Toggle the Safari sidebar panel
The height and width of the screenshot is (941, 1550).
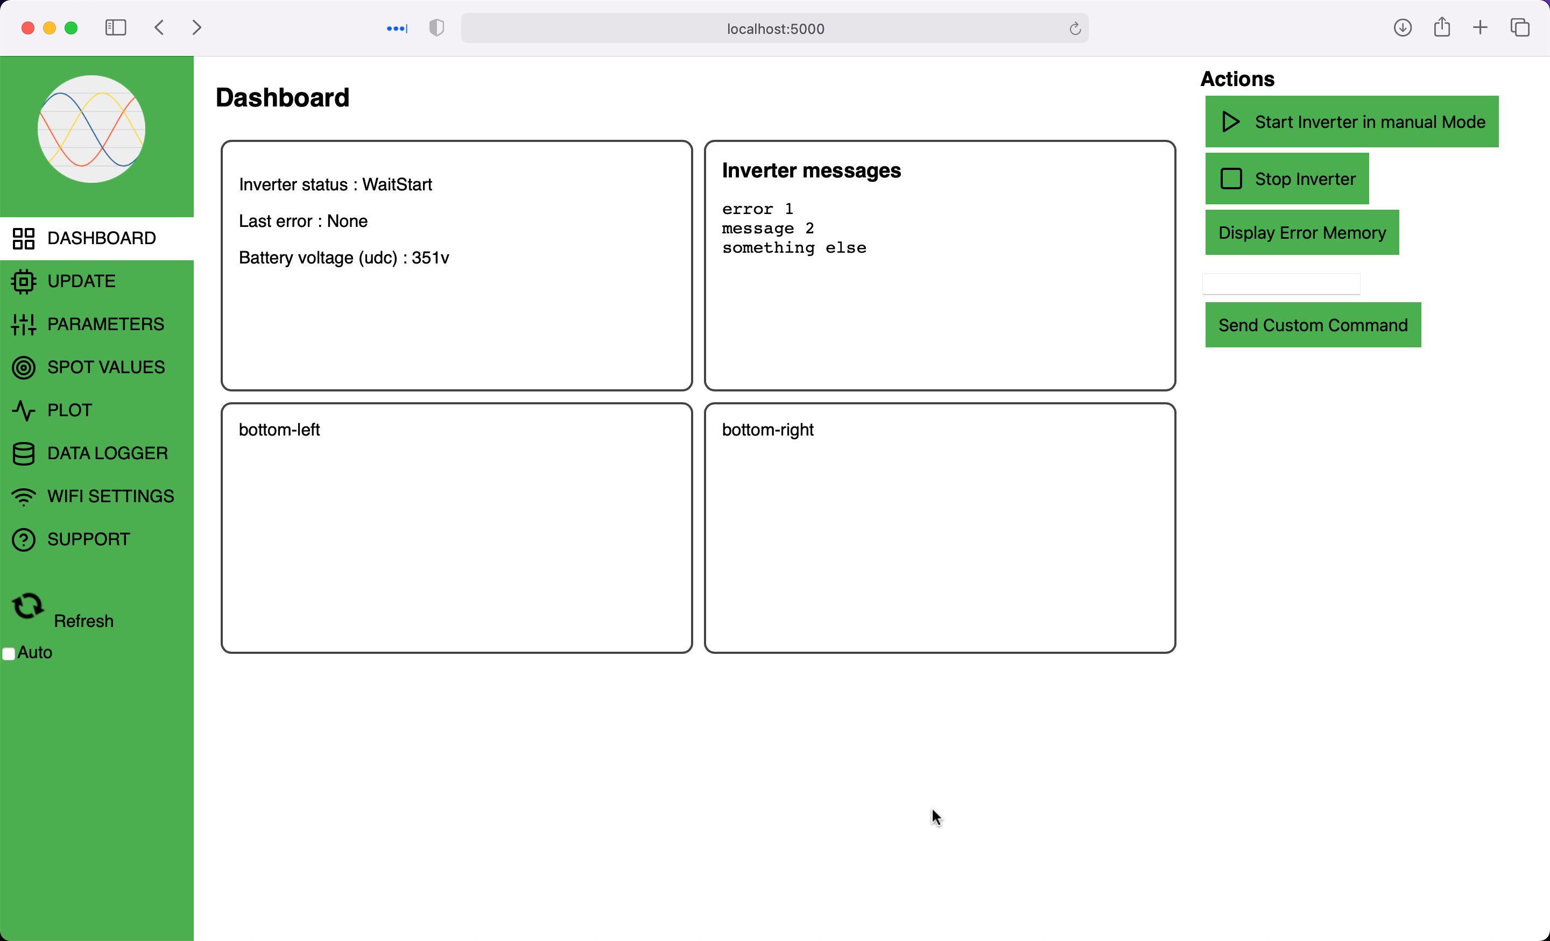(116, 27)
